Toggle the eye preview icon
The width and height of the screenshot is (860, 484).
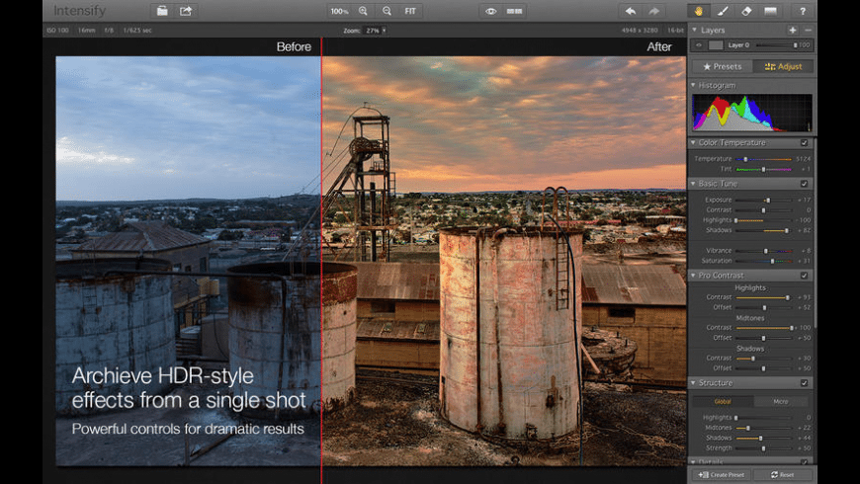[490, 11]
